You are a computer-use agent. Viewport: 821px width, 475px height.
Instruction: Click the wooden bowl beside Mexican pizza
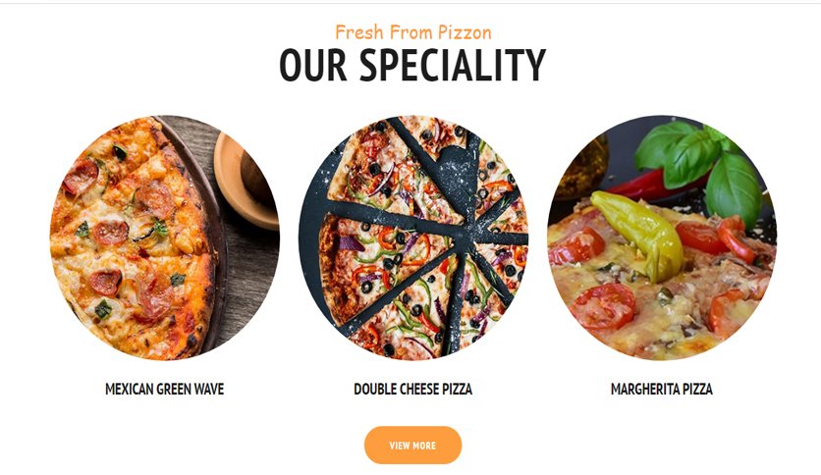tap(246, 181)
